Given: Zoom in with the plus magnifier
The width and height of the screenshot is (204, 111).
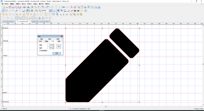Looking at the screenshot, I should pos(36,11).
